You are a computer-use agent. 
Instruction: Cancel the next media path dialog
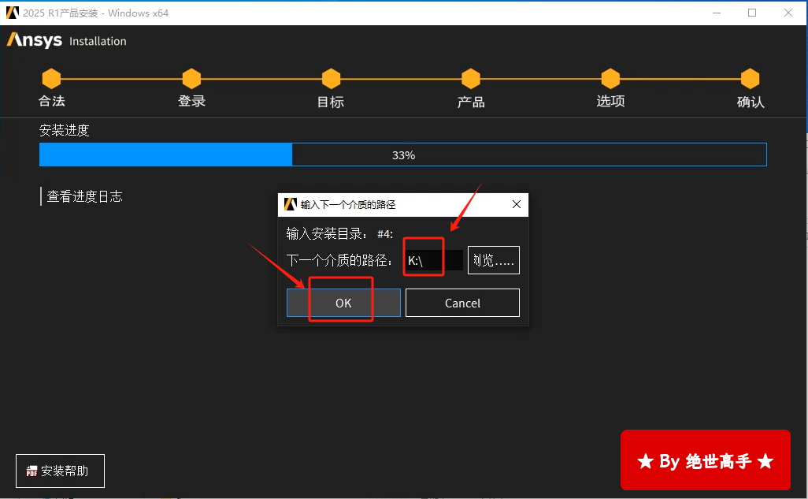click(x=462, y=303)
